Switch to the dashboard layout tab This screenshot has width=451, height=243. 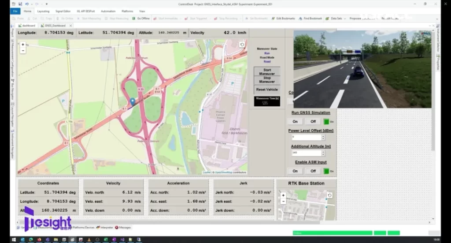click(28, 26)
